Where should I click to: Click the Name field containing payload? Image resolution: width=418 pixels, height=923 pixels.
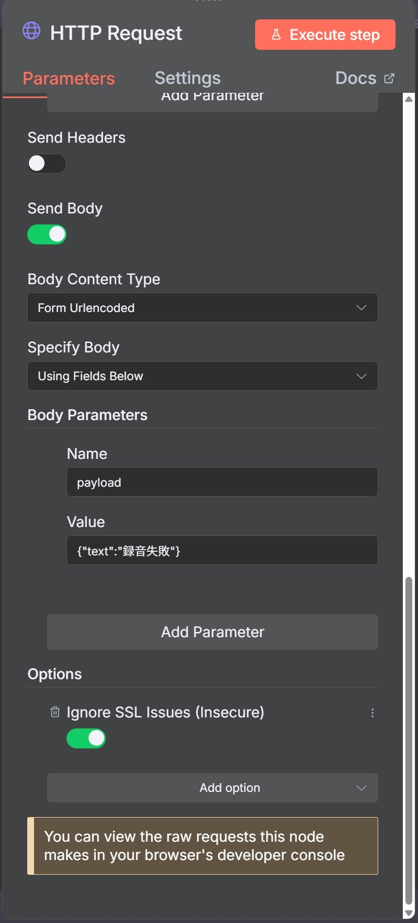pos(222,482)
